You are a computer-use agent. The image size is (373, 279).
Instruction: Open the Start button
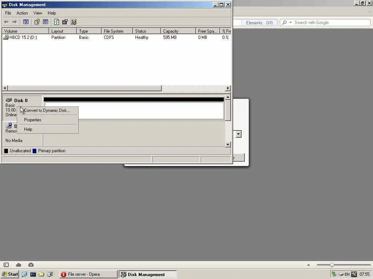tap(10, 274)
